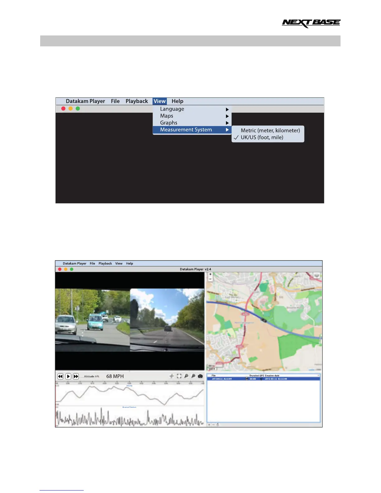Zoom in the map with the plus button

point(210,275)
